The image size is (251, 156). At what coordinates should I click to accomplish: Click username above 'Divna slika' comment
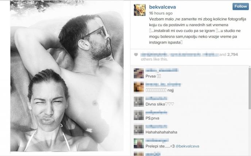click(x=156, y=99)
